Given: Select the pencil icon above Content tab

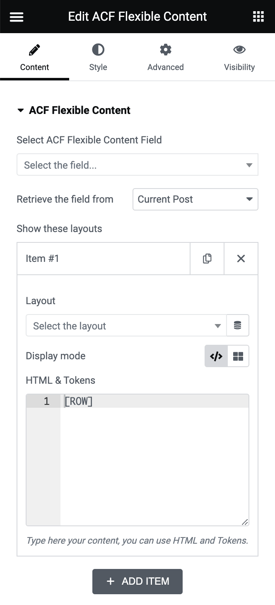Looking at the screenshot, I should click(34, 49).
